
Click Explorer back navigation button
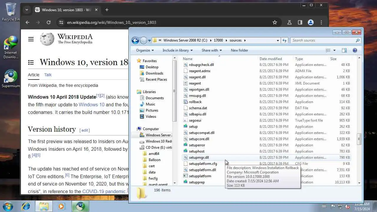point(135,40)
